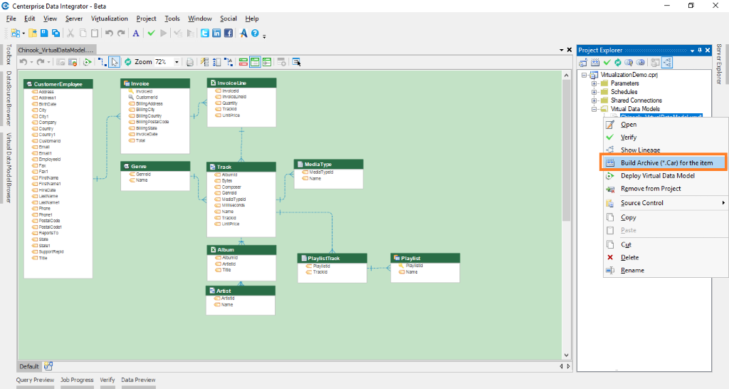
Task: Toggle the pointer selection tool in the diagram toolbar
Action: click(114, 62)
